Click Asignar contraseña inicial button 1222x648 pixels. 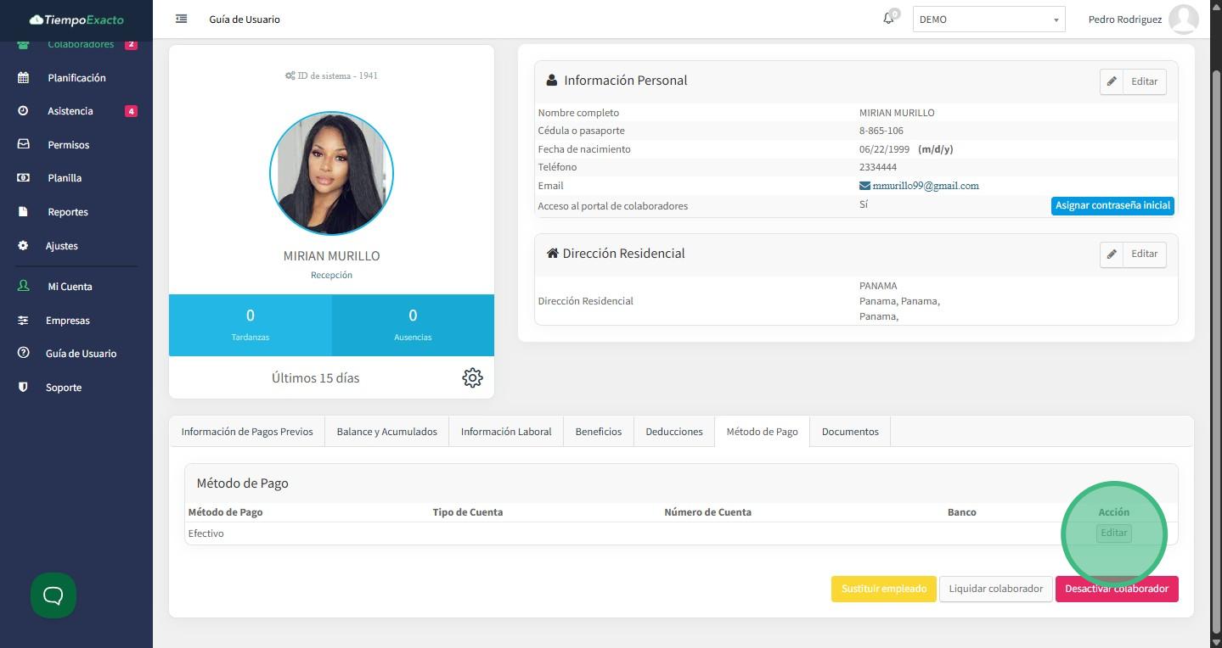pos(1112,205)
